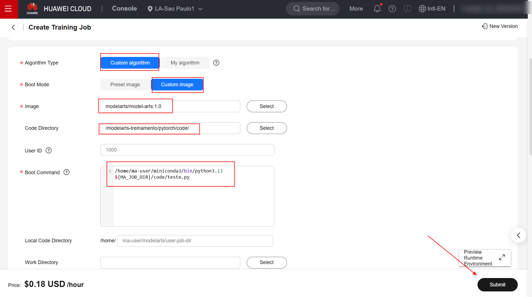Open the Intl-EN language selector
The image size is (532, 297).
(x=432, y=9)
